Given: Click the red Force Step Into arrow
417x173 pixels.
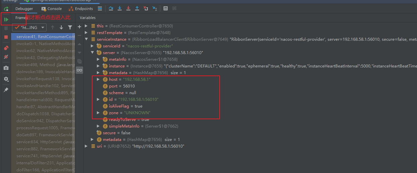Looking at the screenshot, I should pos(128,8).
